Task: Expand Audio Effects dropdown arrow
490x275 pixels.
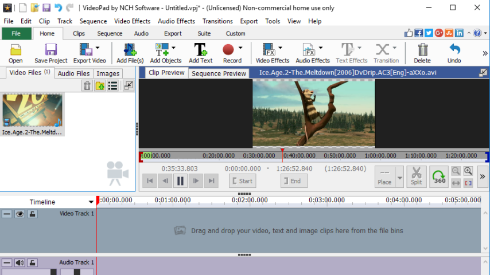Action: tap(321, 48)
